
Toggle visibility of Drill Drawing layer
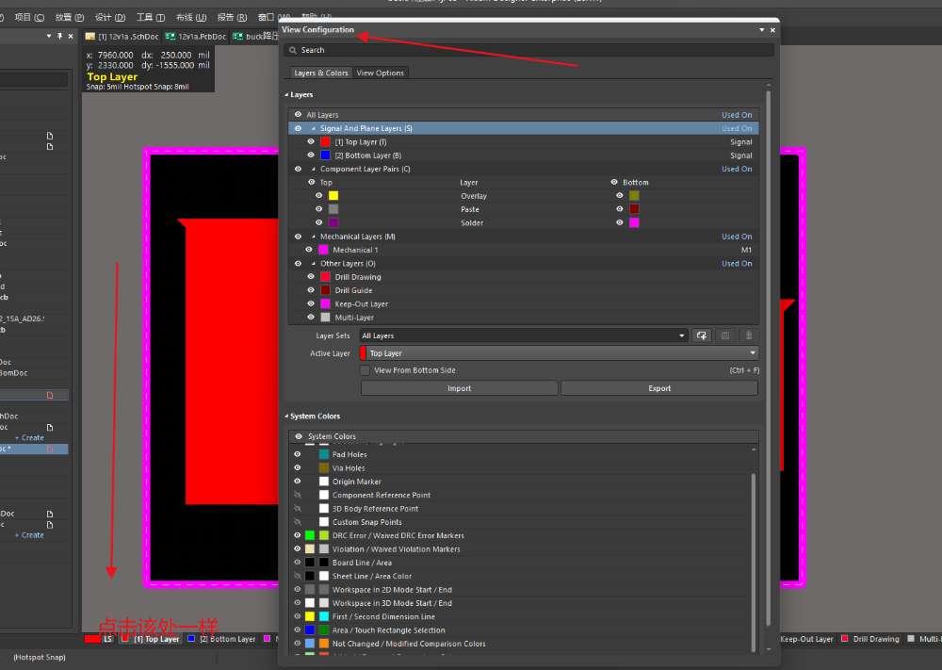tap(311, 276)
